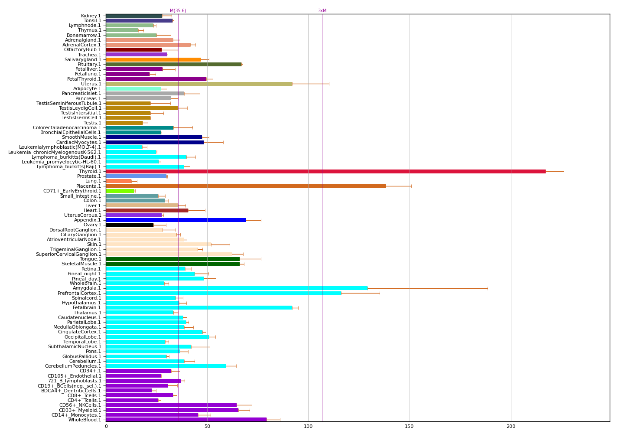The image size is (618, 437).
Task: Click the M(35.6) median label
Action: click(178, 11)
